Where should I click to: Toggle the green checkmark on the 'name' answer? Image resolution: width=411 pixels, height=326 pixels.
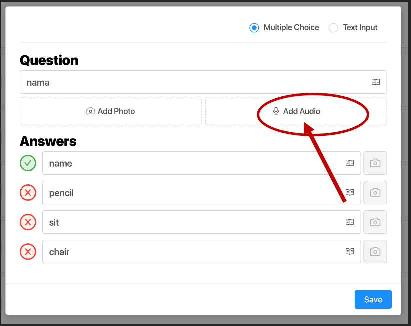tap(28, 163)
